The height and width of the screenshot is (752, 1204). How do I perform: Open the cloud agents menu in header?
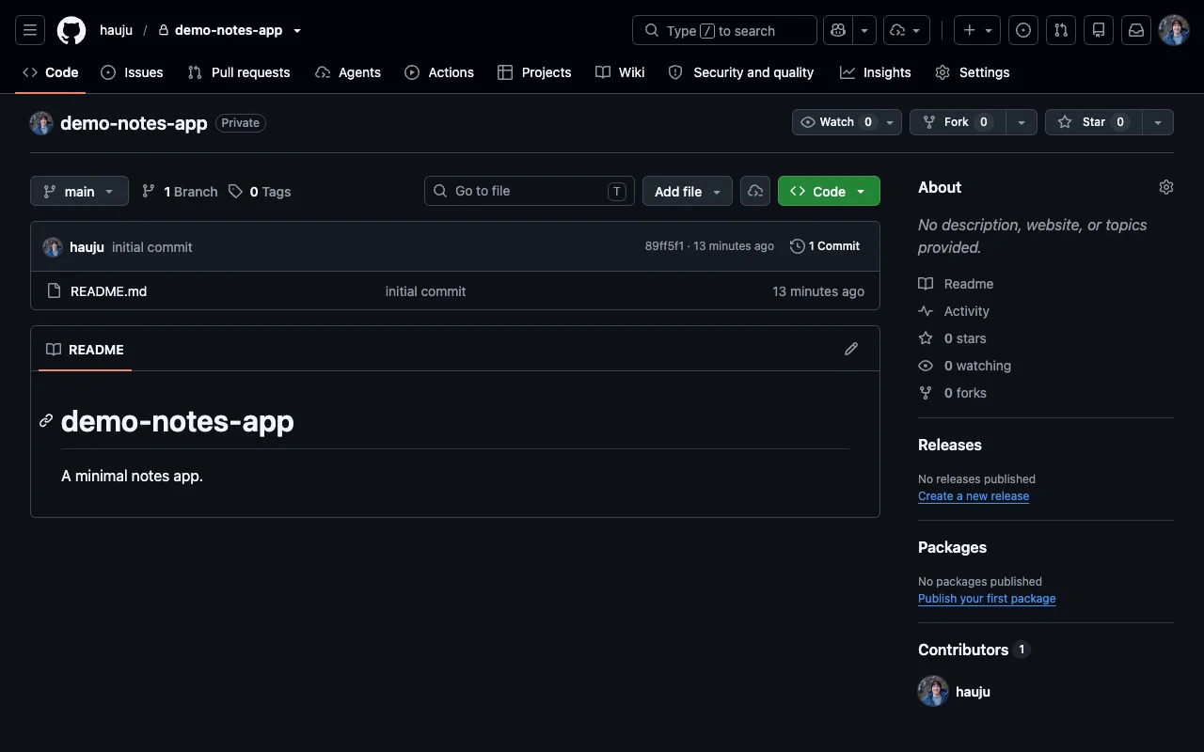(907, 30)
